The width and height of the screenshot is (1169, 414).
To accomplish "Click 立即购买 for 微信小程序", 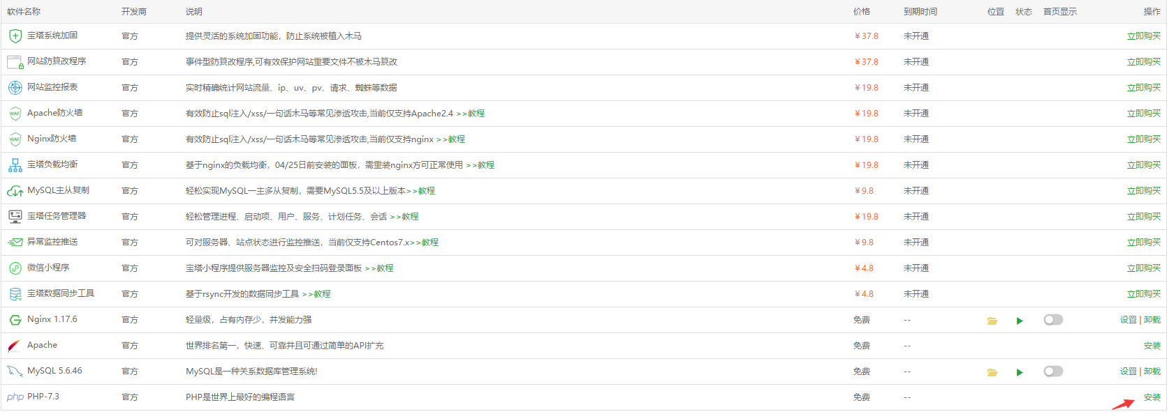I will (1144, 268).
